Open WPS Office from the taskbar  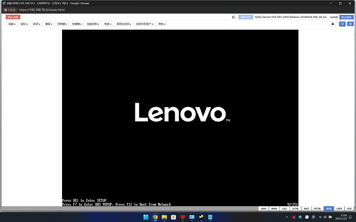click(183, 217)
